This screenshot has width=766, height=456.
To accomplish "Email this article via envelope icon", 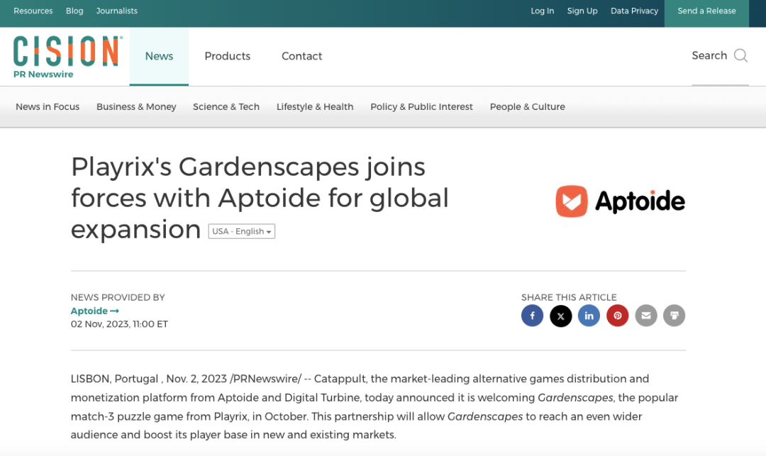I will click(646, 316).
